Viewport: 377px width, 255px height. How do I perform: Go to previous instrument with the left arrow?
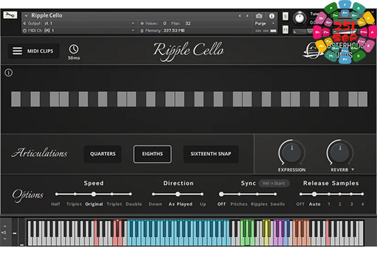coord(240,16)
